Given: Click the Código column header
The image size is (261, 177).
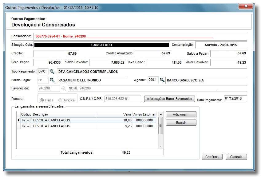Looking at the screenshot, I should click(26, 114).
